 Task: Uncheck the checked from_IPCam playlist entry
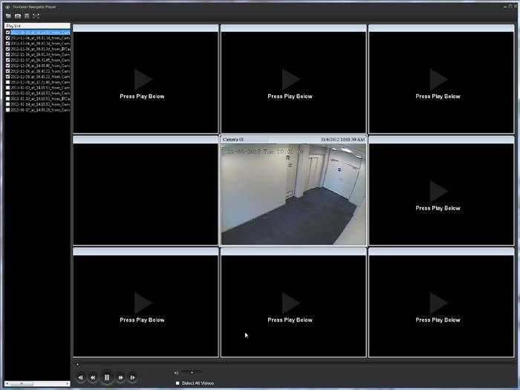[8, 49]
